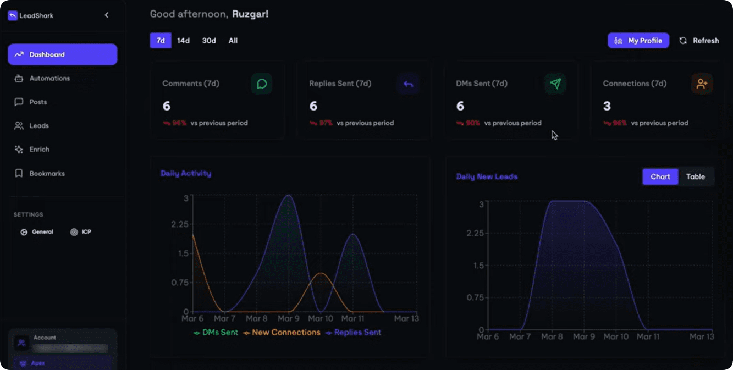This screenshot has height=370, width=733.
Task: Switch the time range to 14d
Action: click(x=183, y=41)
